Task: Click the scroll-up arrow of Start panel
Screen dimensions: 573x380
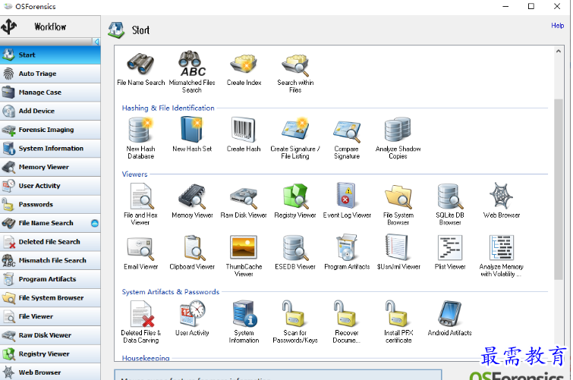Action: (559, 51)
